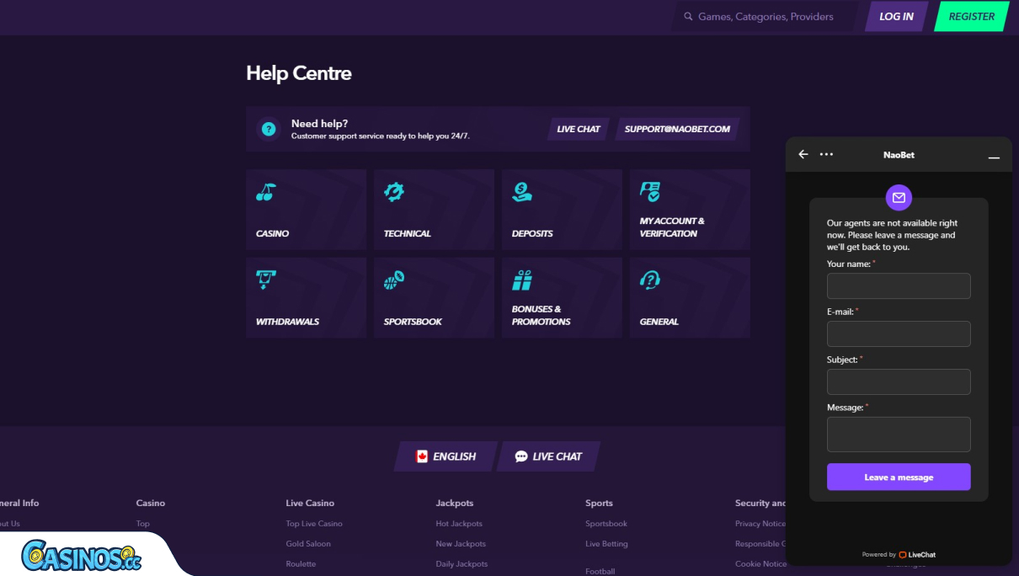The image size is (1019, 576).
Task: Submit with the Leave a message button
Action: [x=899, y=477]
